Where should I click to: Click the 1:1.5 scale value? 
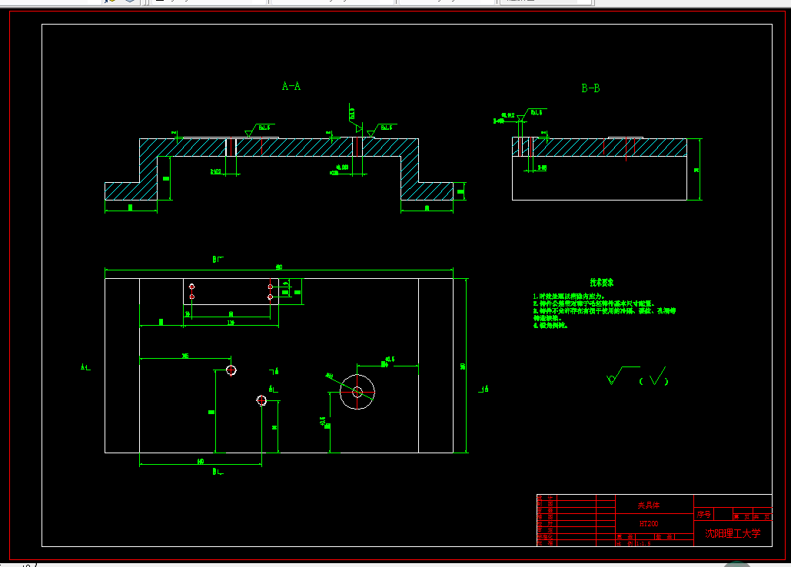tap(643, 544)
